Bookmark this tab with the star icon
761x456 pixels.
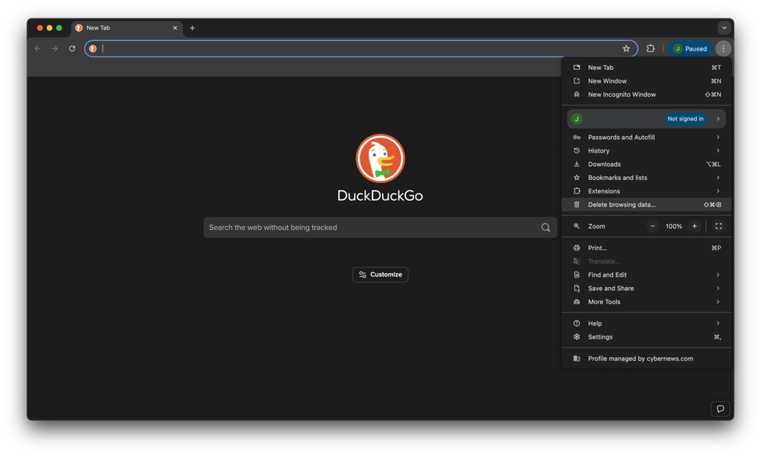(x=626, y=48)
